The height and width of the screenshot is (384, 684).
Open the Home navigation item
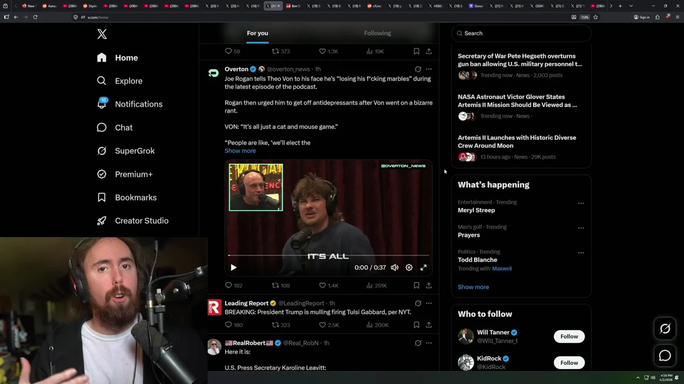coord(118,58)
